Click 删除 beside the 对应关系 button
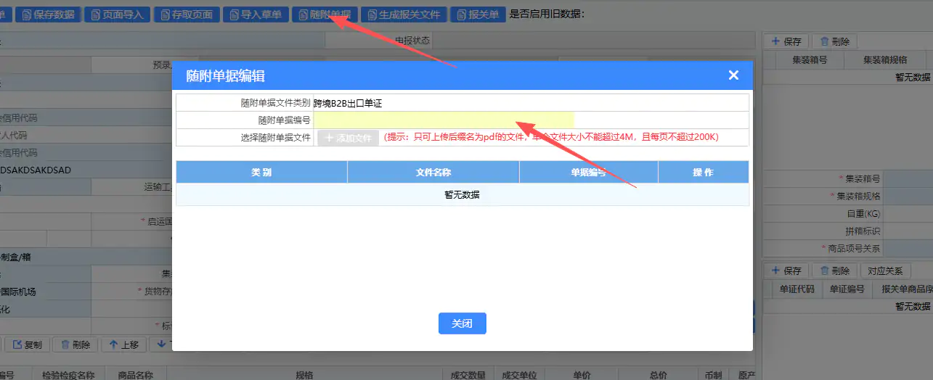 click(x=834, y=270)
